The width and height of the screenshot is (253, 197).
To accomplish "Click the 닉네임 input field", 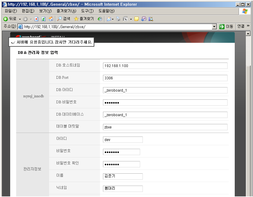I will point(123,189).
